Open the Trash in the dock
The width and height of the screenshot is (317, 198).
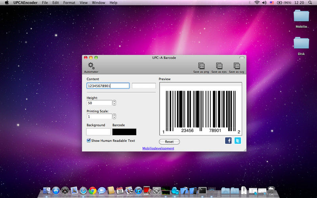[x=271, y=190]
